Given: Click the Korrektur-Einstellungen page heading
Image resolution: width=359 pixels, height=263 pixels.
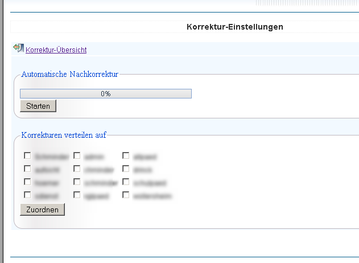Looking at the screenshot, I should [x=235, y=27].
